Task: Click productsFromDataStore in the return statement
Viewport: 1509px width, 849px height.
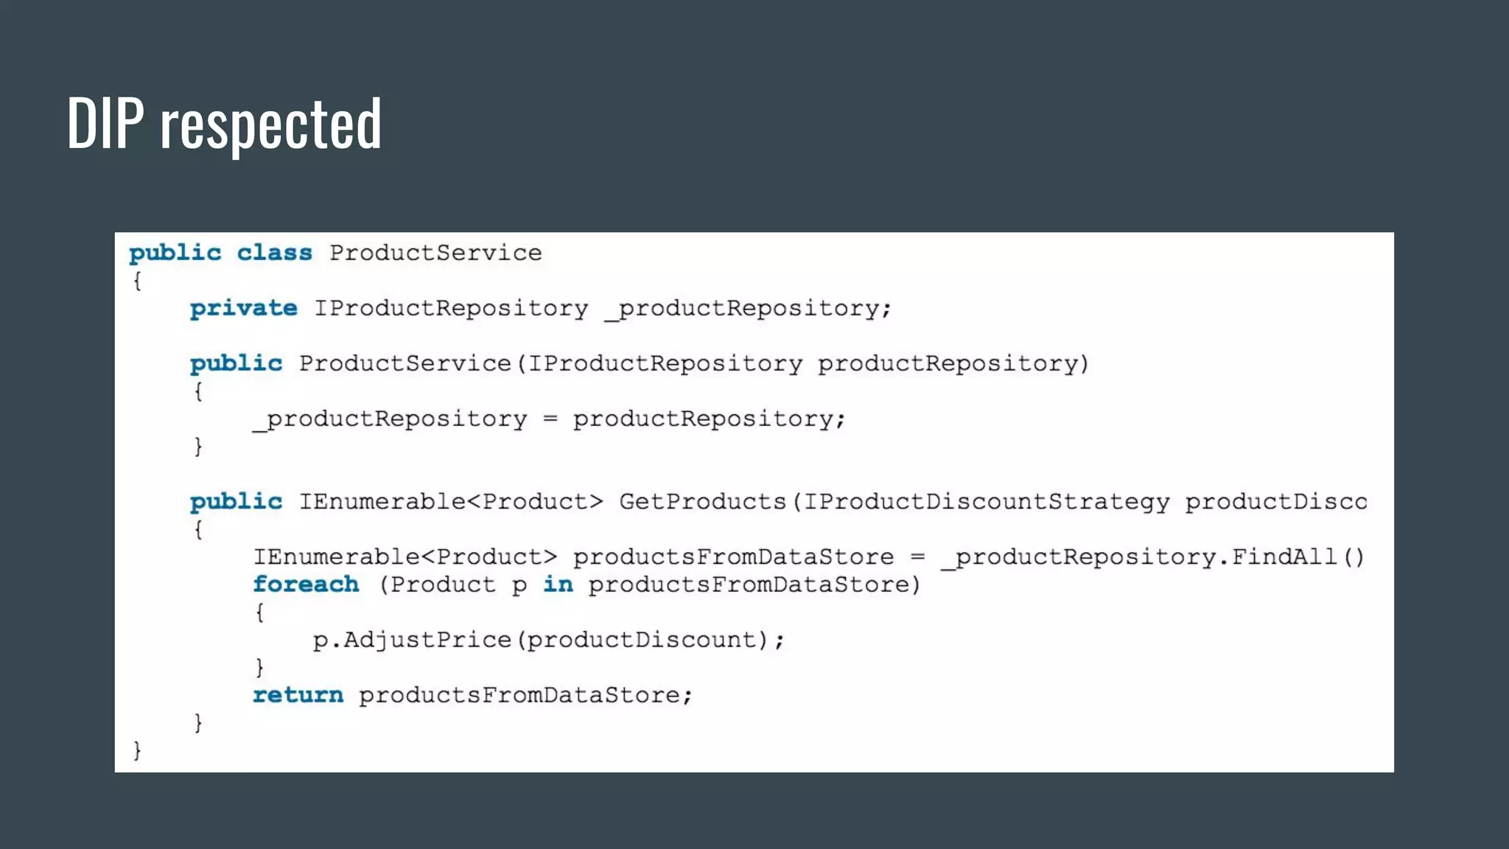Action: point(519,695)
